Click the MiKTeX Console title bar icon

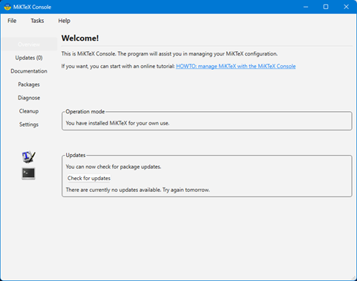7,7
